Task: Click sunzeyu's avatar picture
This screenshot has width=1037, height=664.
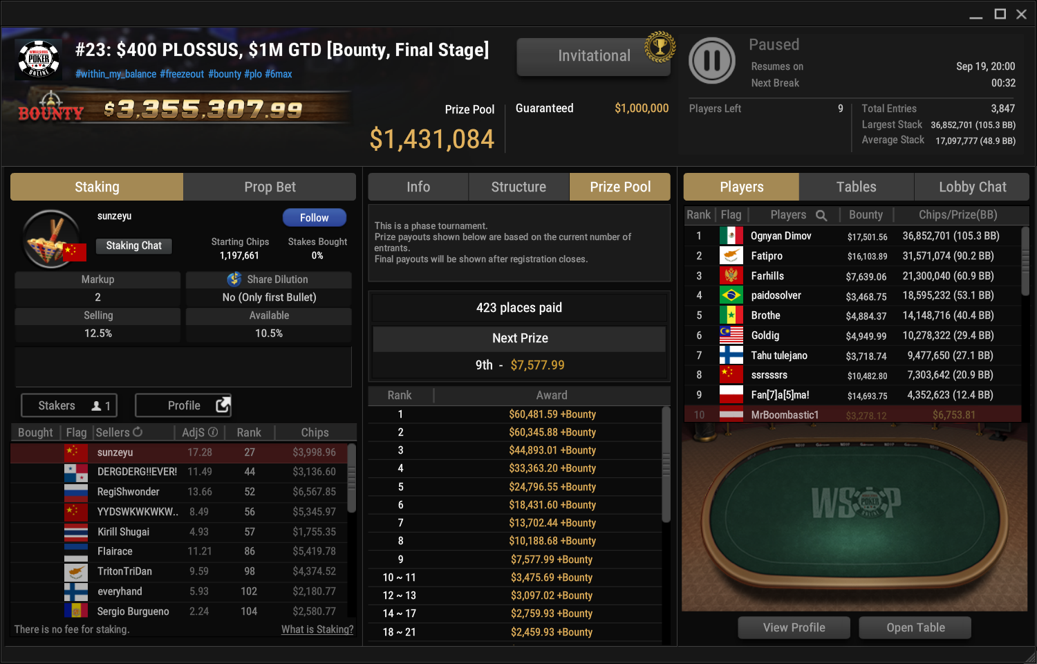Action: [x=51, y=239]
